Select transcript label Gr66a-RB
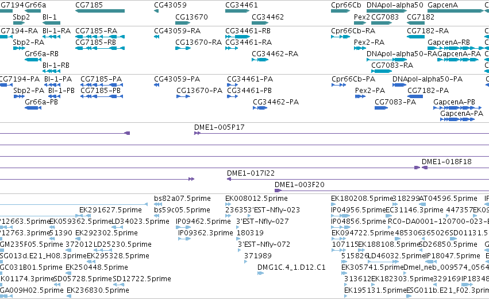489x299 pixels. tap(41, 53)
